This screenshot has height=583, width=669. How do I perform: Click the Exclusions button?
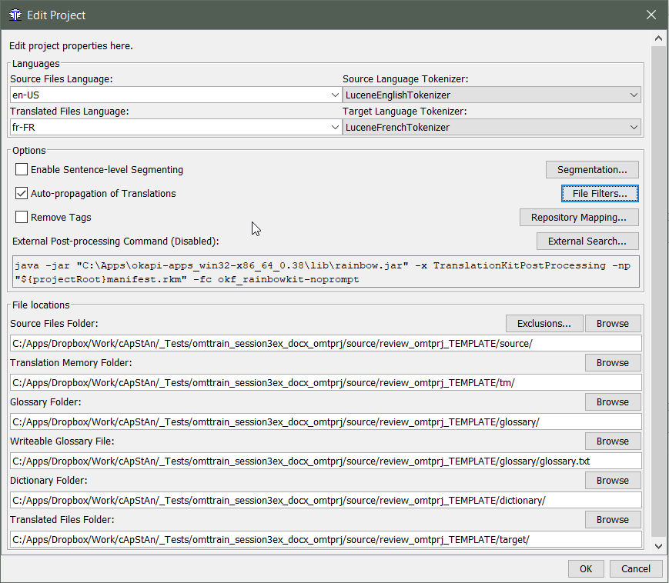tap(544, 324)
